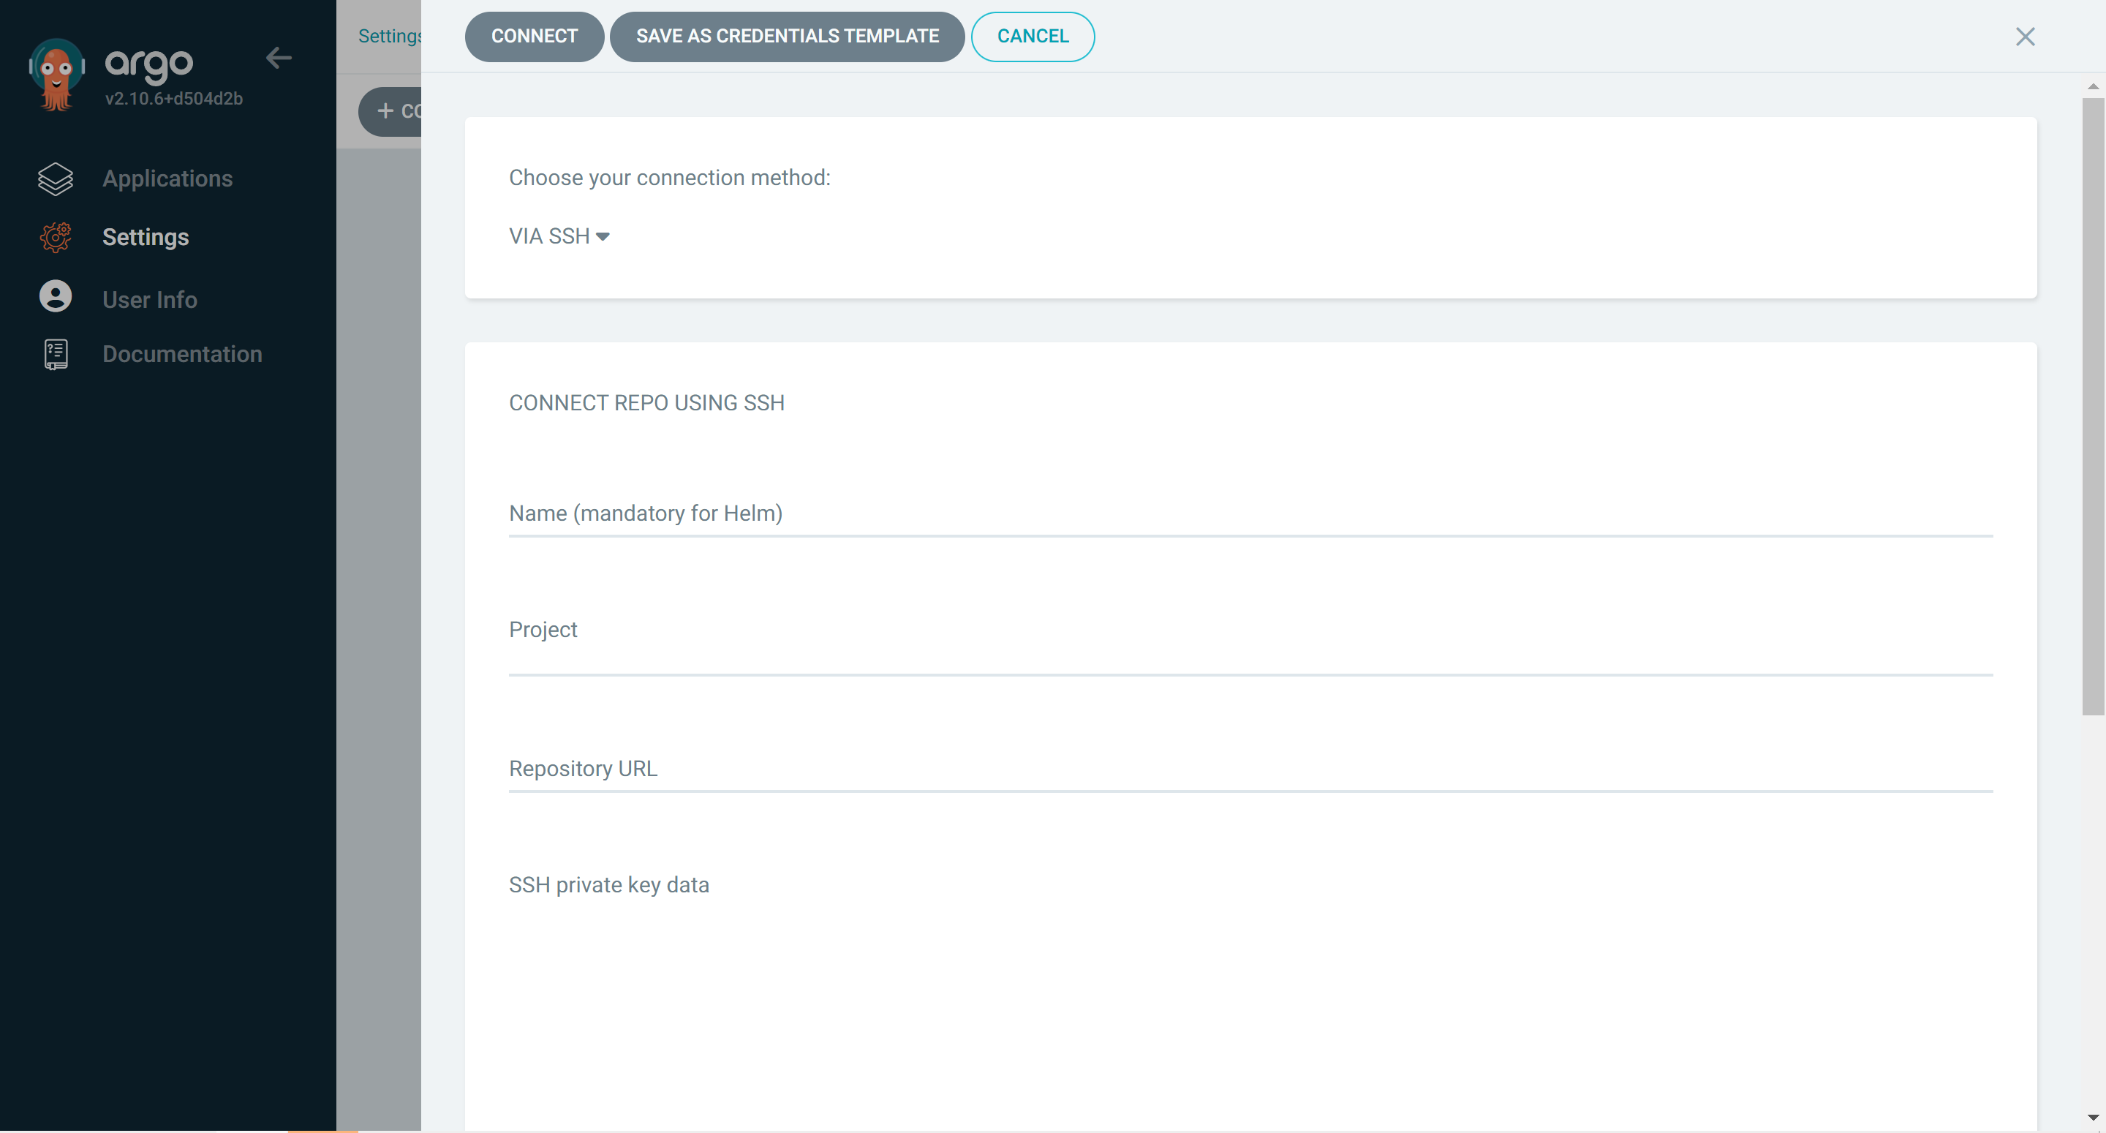Click the Applications layers icon
This screenshot has width=2106, height=1133.
tap(56, 178)
